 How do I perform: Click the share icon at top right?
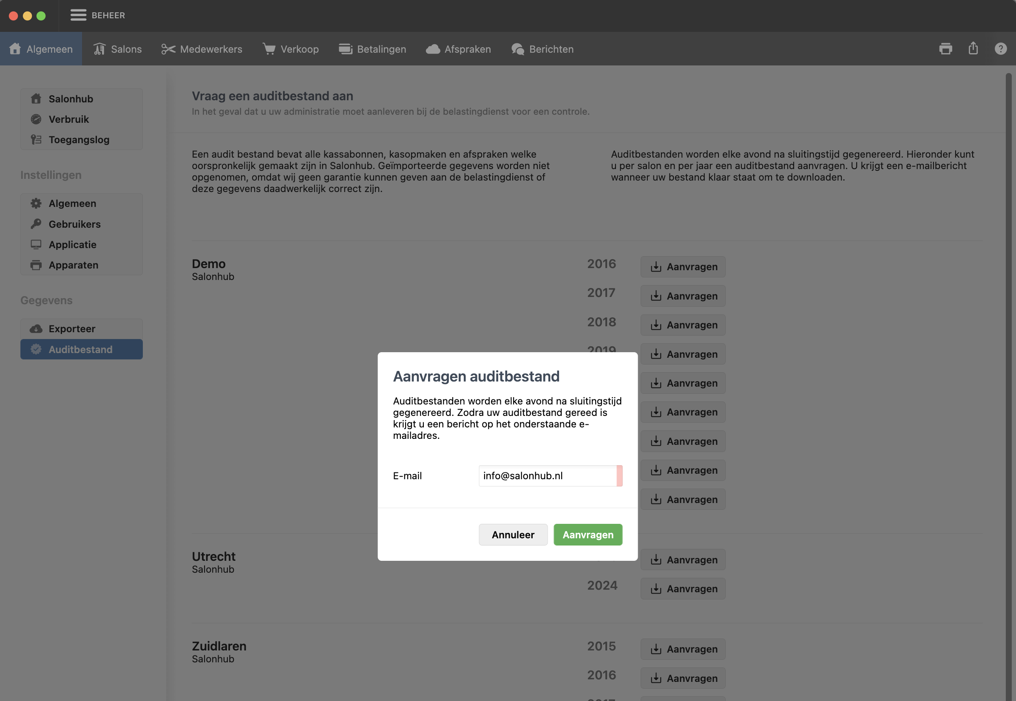point(973,48)
